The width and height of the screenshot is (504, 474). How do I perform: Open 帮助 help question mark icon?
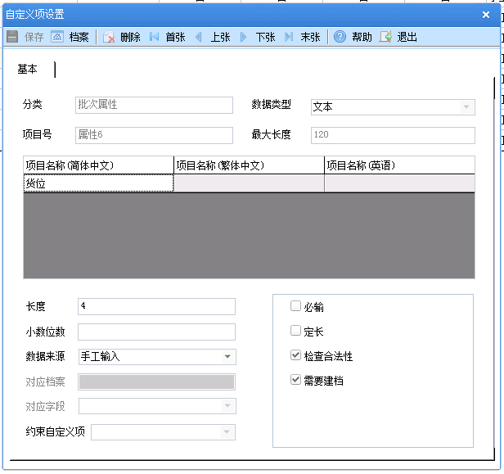coord(340,37)
